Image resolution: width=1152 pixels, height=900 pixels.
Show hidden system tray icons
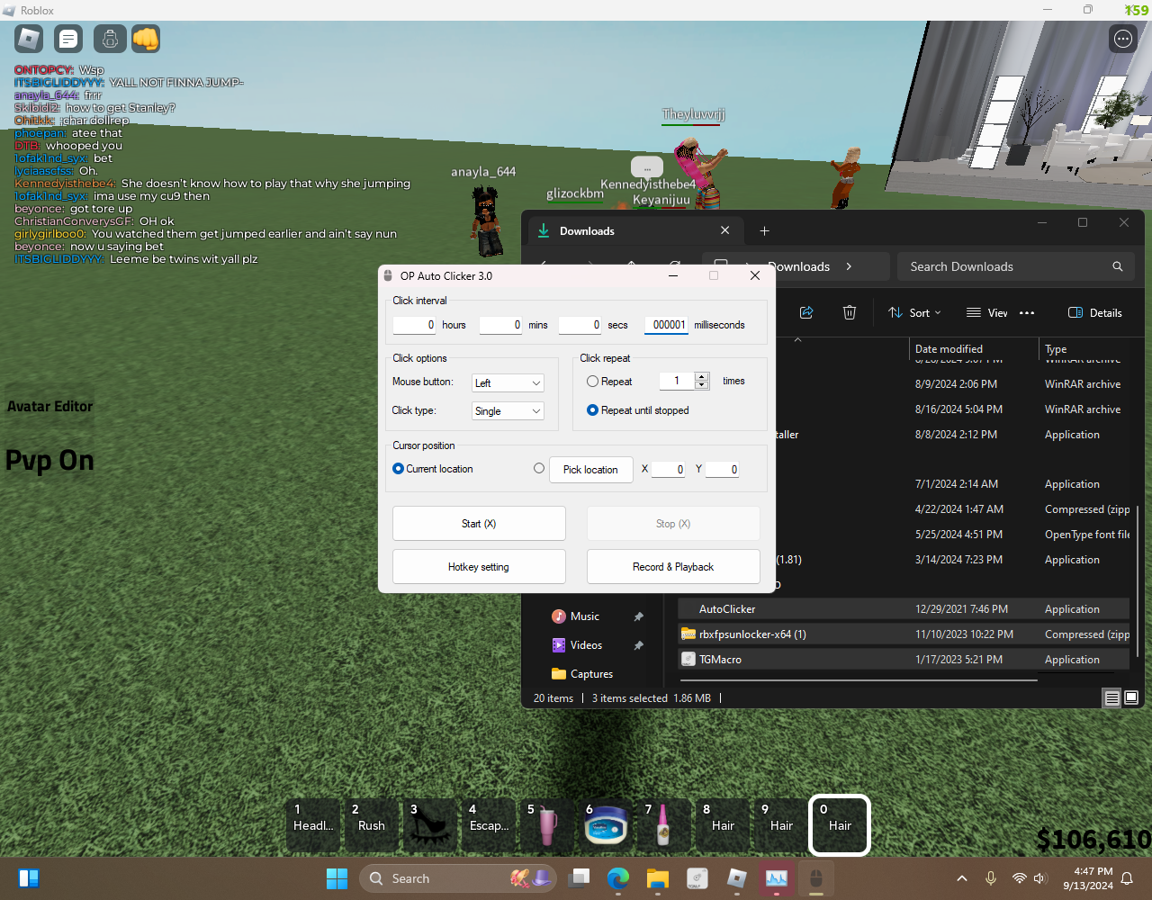click(x=962, y=878)
